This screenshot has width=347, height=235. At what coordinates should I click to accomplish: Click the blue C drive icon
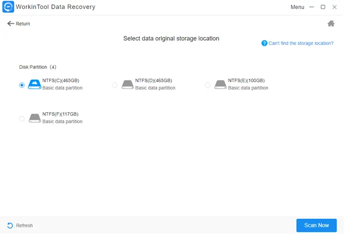tap(35, 85)
